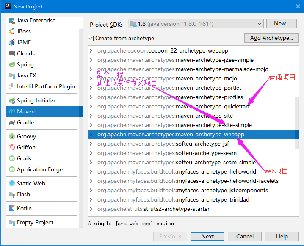
Task: Select Static Web project type
Action: point(43,183)
